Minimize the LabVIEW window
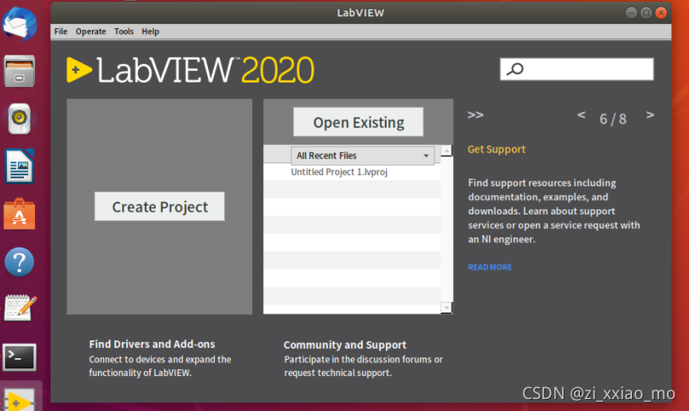689x411 pixels. [x=631, y=13]
